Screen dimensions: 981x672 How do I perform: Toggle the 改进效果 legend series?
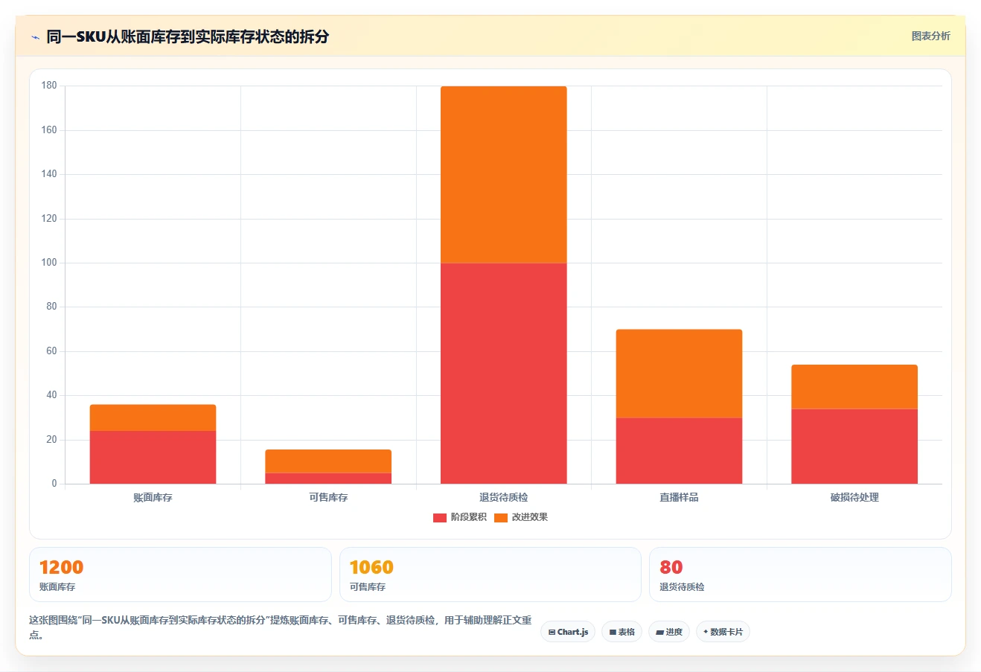(521, 517)
